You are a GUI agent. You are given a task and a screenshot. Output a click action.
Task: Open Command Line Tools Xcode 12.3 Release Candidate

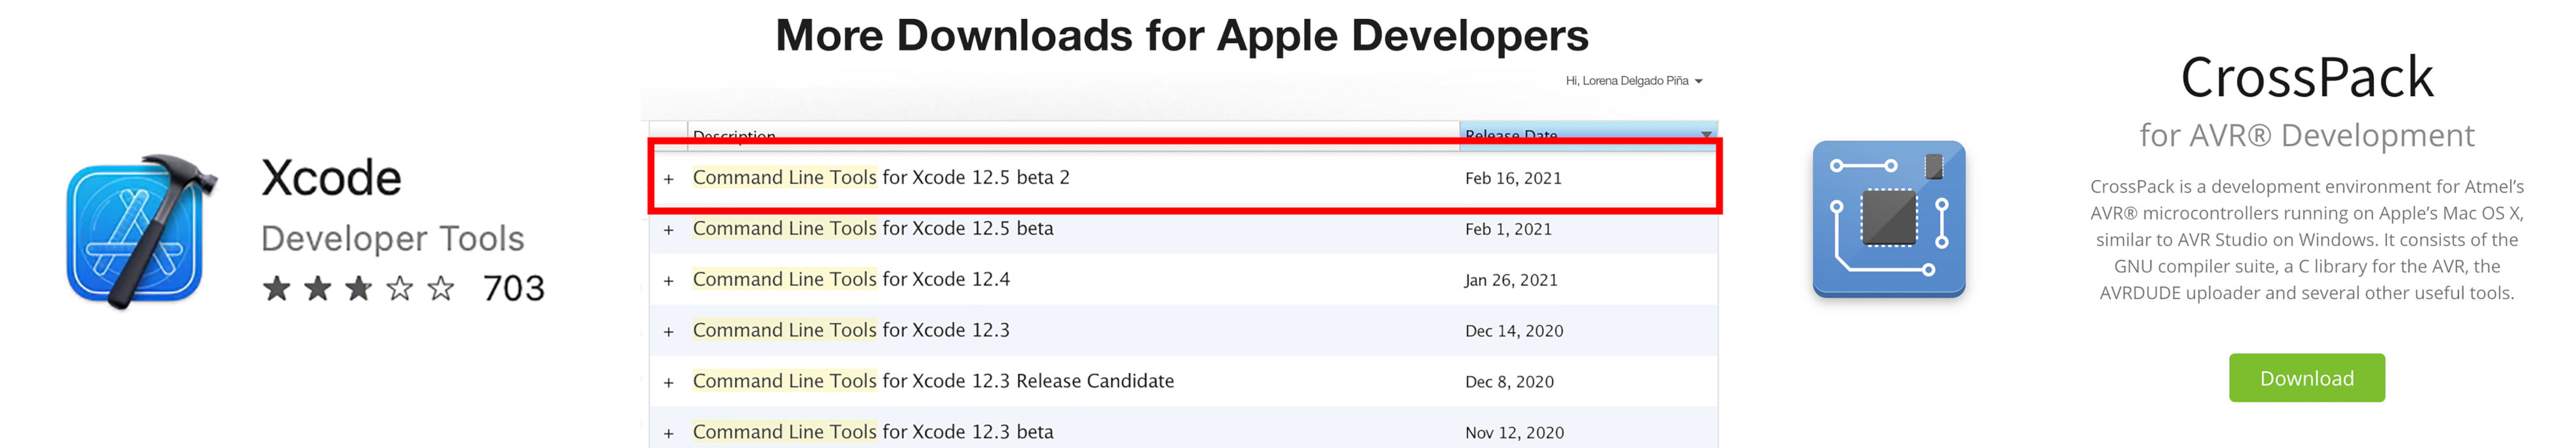pyautogui.click(x=933, y=381)
